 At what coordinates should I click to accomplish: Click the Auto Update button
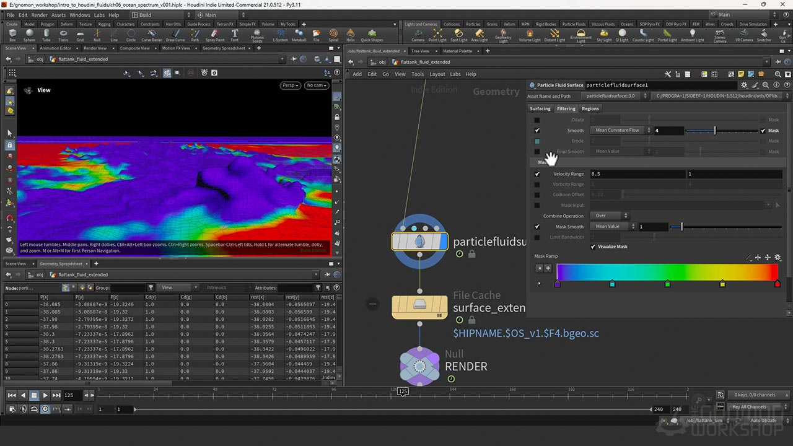pyautogui.click(x=763, y=421)
